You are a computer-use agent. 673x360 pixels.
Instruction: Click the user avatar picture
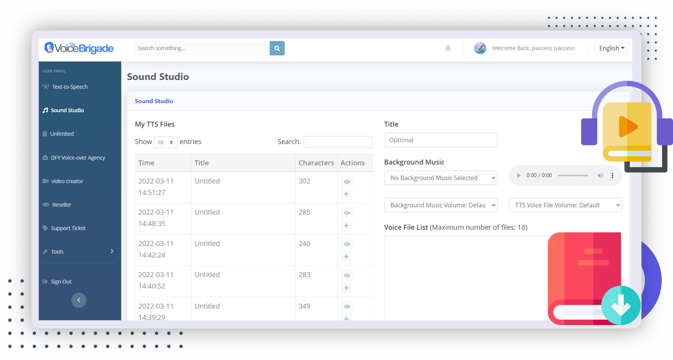480,48
